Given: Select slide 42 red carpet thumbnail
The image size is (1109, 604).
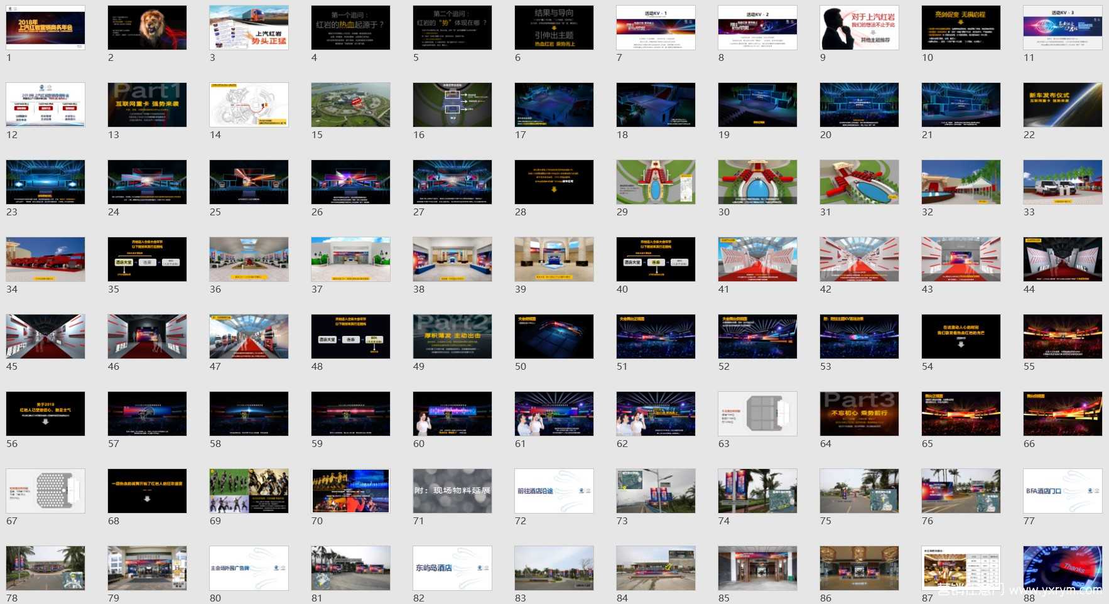Looking at the screenshot, I should click(859, 259).
